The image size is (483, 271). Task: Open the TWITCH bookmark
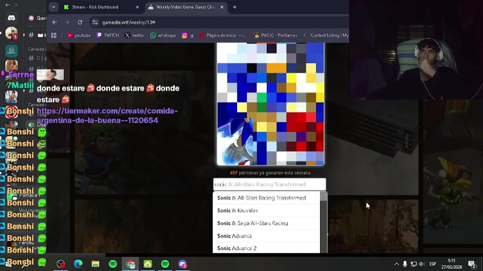pyautogui.click(x=108, y=35)
